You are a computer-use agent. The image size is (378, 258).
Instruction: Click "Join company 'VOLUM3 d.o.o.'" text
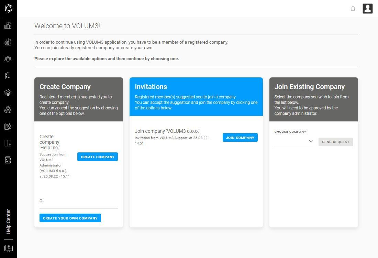[x=167, y=131]
